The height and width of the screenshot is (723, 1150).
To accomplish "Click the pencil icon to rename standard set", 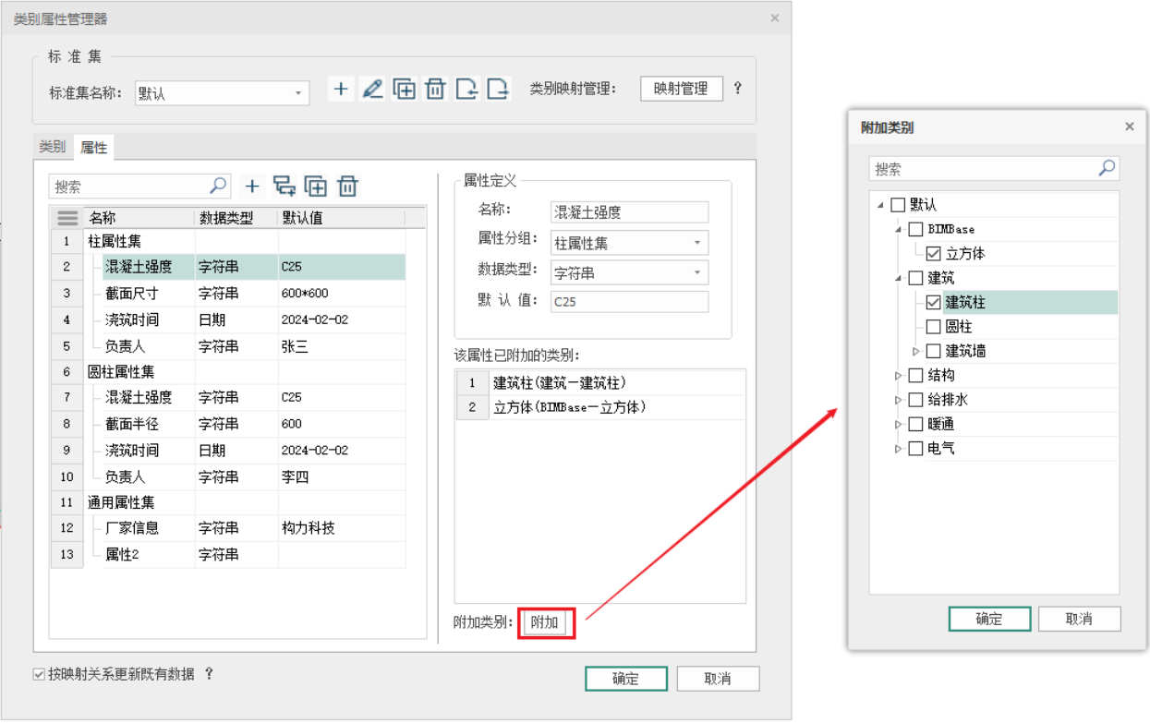I will tap(372, 89).
